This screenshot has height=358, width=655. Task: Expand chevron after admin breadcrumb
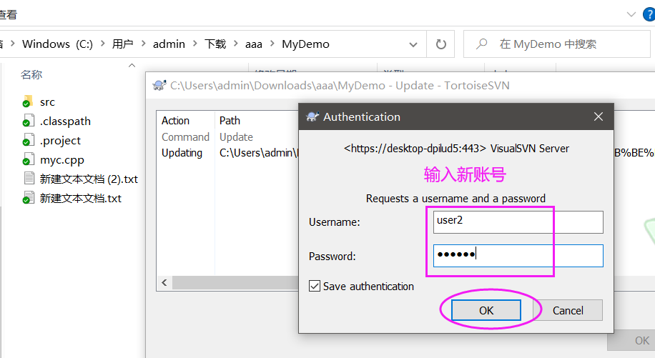pyautogui.click(x=195, y=44)
